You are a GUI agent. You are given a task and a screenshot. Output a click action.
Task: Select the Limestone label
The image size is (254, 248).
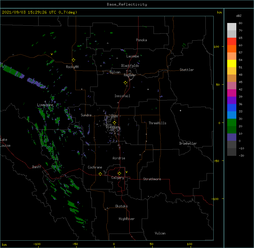(x=45, y=105)
